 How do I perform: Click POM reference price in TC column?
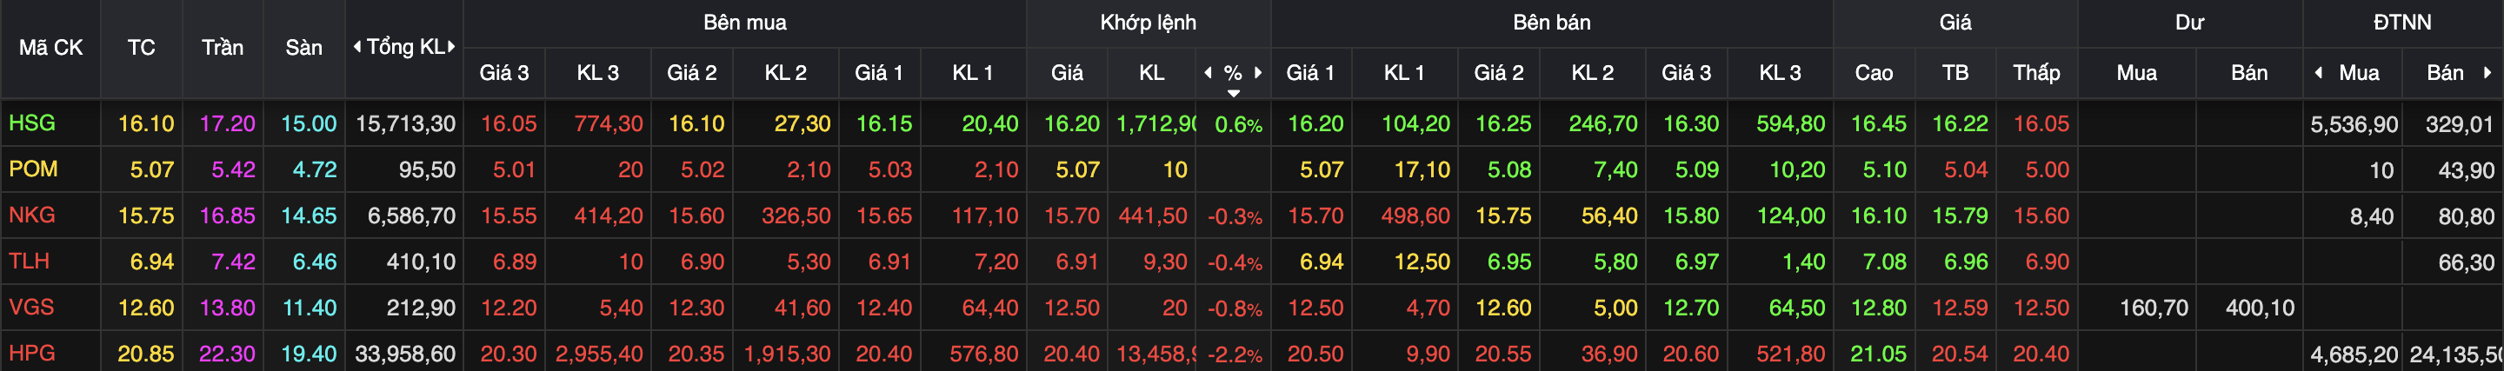pyautogui.click(x=151, y=170)
